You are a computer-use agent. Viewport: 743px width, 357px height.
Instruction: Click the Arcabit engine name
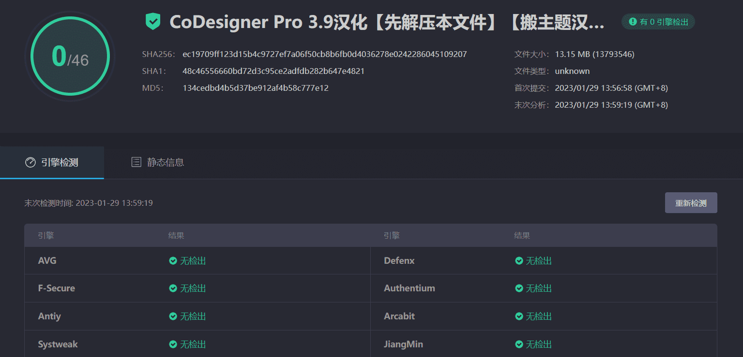[x=399, y=316]
